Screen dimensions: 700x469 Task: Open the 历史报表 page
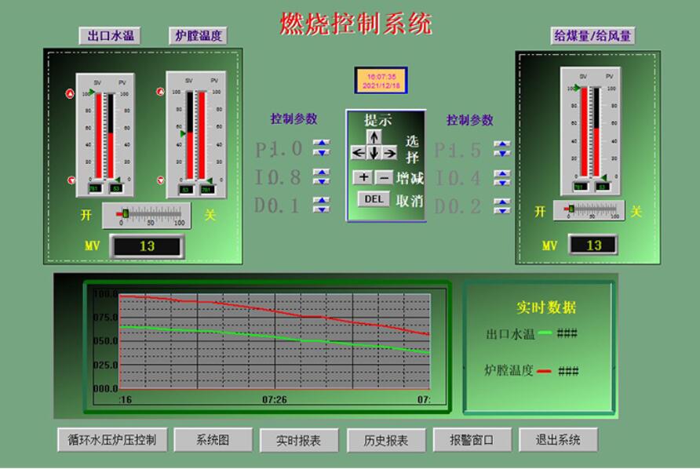(386, 441)
